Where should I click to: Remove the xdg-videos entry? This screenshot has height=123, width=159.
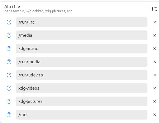click(x=155, y=88)
